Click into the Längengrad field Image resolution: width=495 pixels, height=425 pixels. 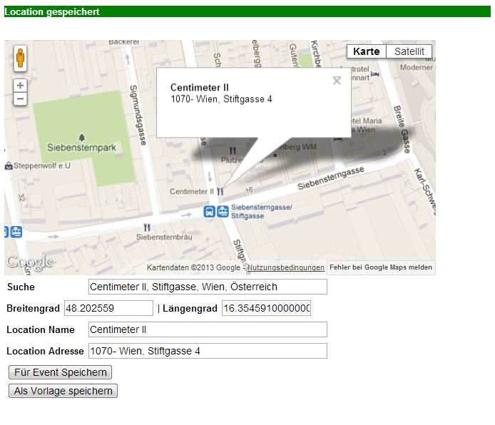click(x=267, y=308)
